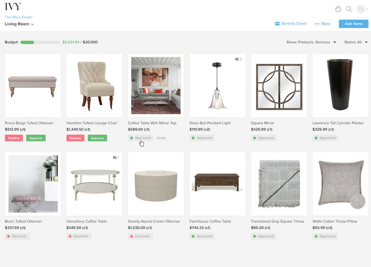
Task: Toggle Approved status on Square Mirror
Action: click(x=263, y=138)
